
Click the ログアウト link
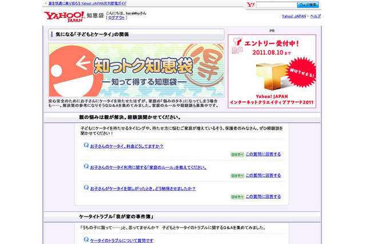(117, 18)
